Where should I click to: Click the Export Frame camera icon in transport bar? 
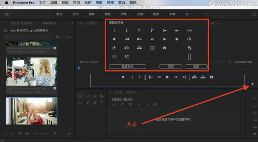click(x=211, y=77)
